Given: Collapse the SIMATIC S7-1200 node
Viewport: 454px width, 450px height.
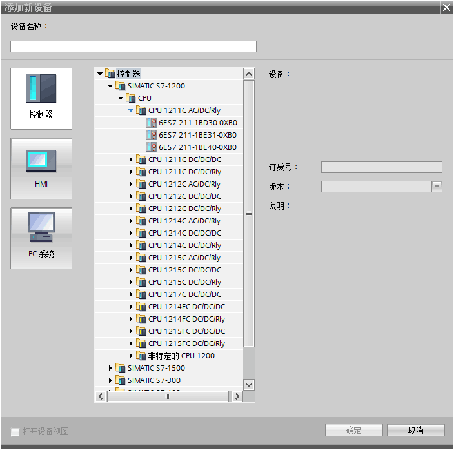Looking at the screenshot, I should pos(110,86).
